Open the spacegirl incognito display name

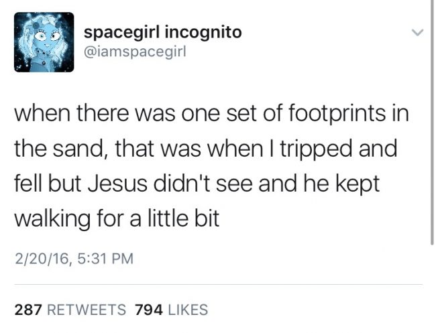pyautogui.click(x=163, y=33)
